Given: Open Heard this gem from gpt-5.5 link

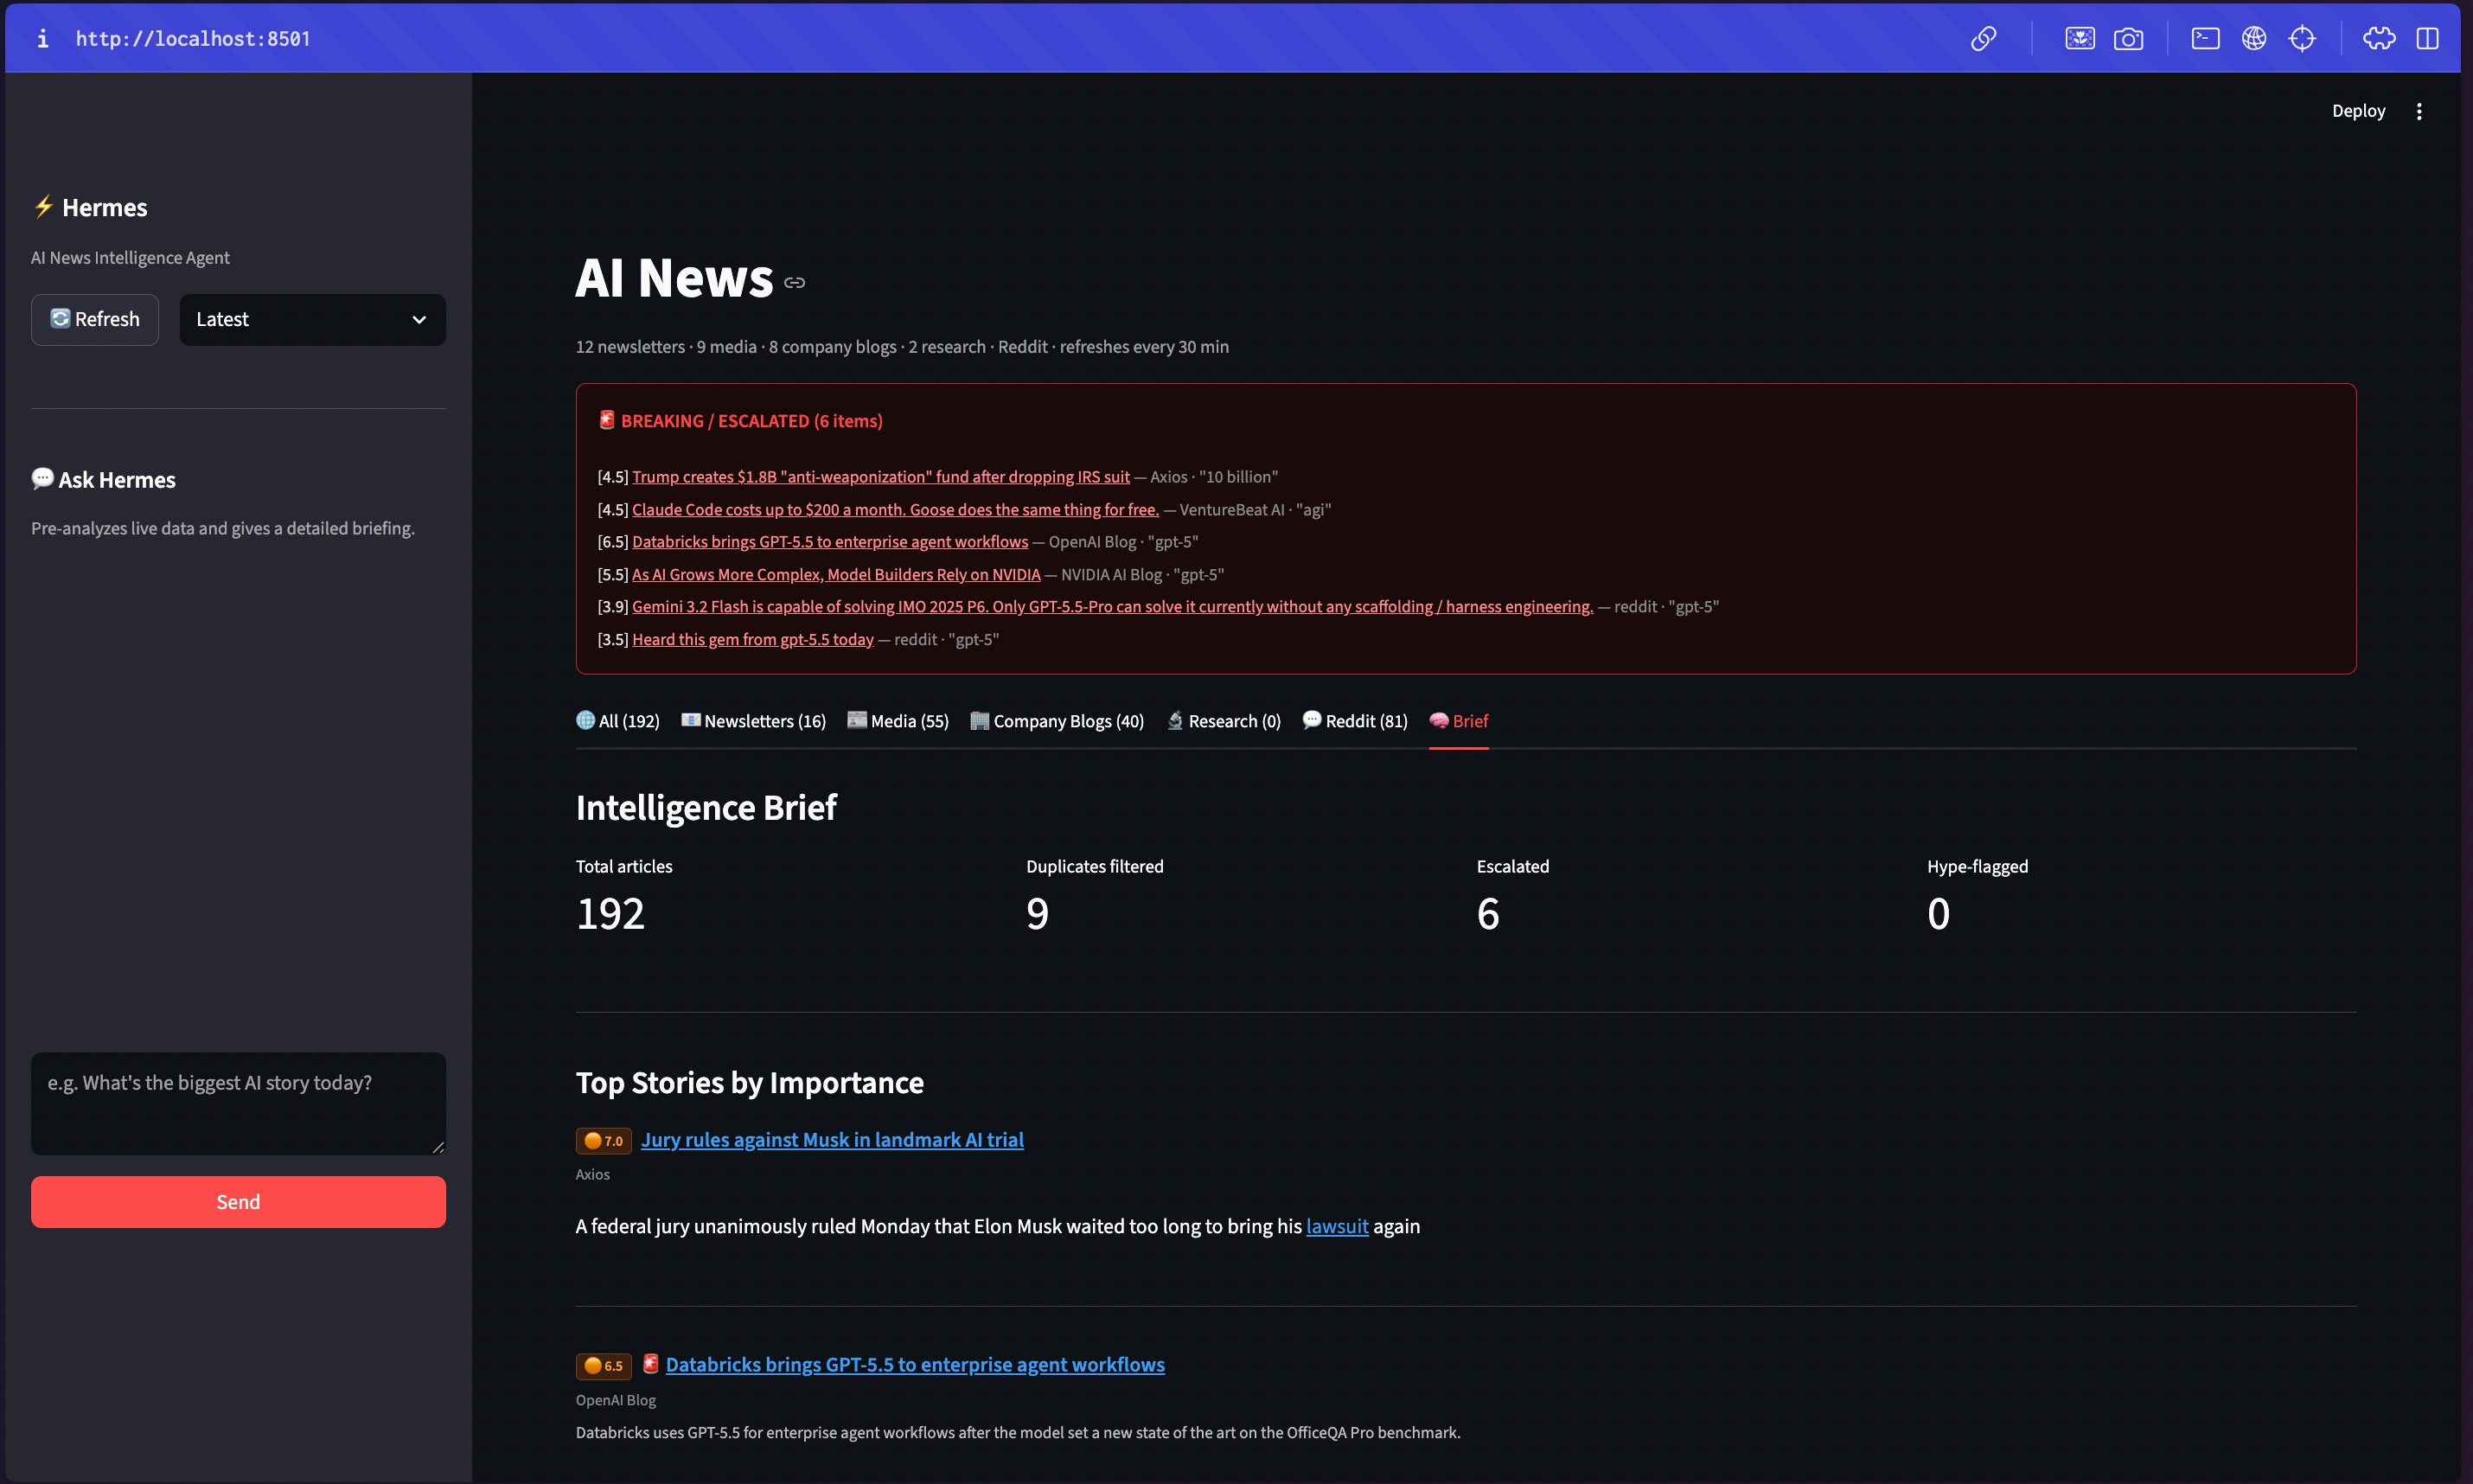Looking at the screenshot, I should 752,640.
